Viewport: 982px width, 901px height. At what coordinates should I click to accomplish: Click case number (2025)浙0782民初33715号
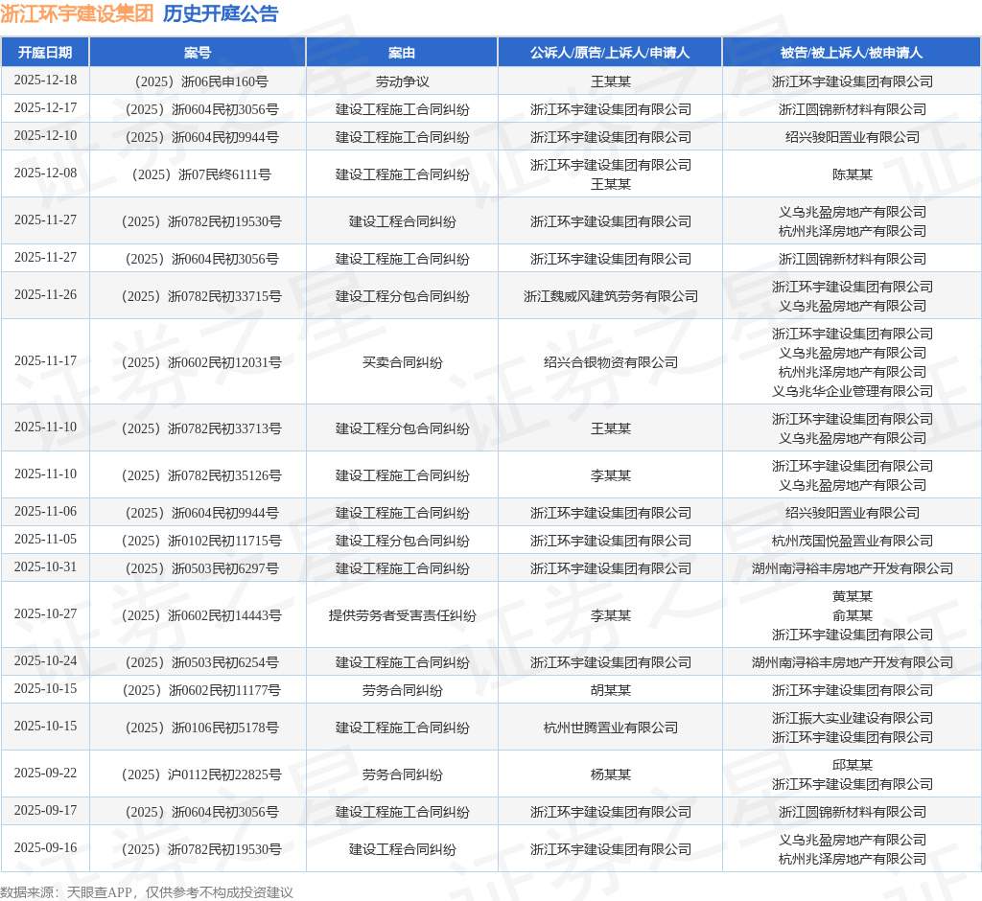click(x=198, y=296)
